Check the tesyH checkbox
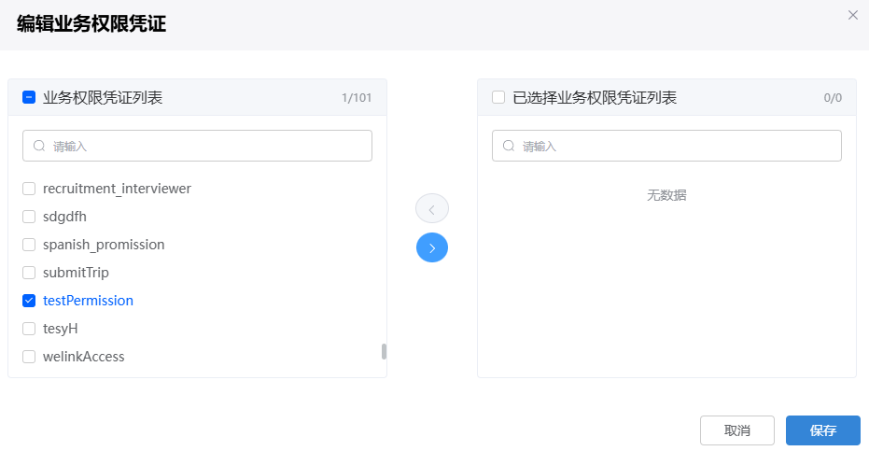Screen dimensions: 869x451 (x=29, y=329)
